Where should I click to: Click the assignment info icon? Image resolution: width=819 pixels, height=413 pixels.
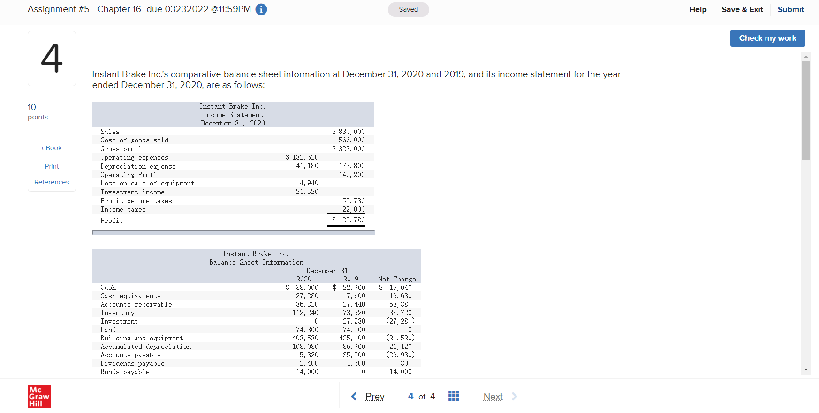click(261, 9)
